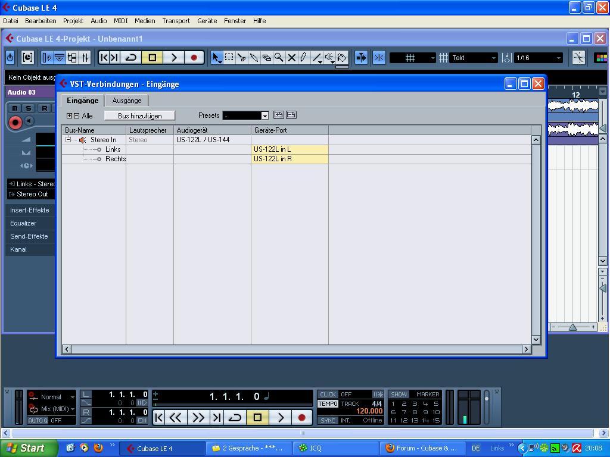The height and width of the screenshot is (457, 610).
Task: Select the Mute X tool
Action: [x=291, y=58]
